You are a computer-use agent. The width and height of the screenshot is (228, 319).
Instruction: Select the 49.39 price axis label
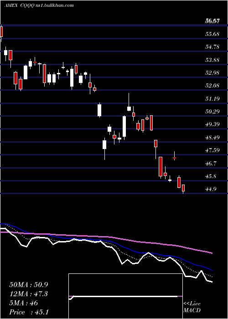[212, 124]
